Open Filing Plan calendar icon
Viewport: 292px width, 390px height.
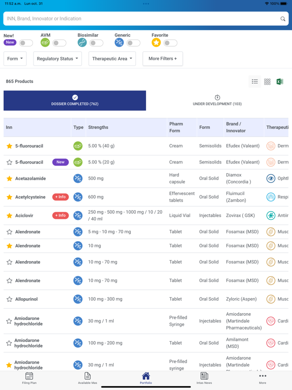(29, 376)
